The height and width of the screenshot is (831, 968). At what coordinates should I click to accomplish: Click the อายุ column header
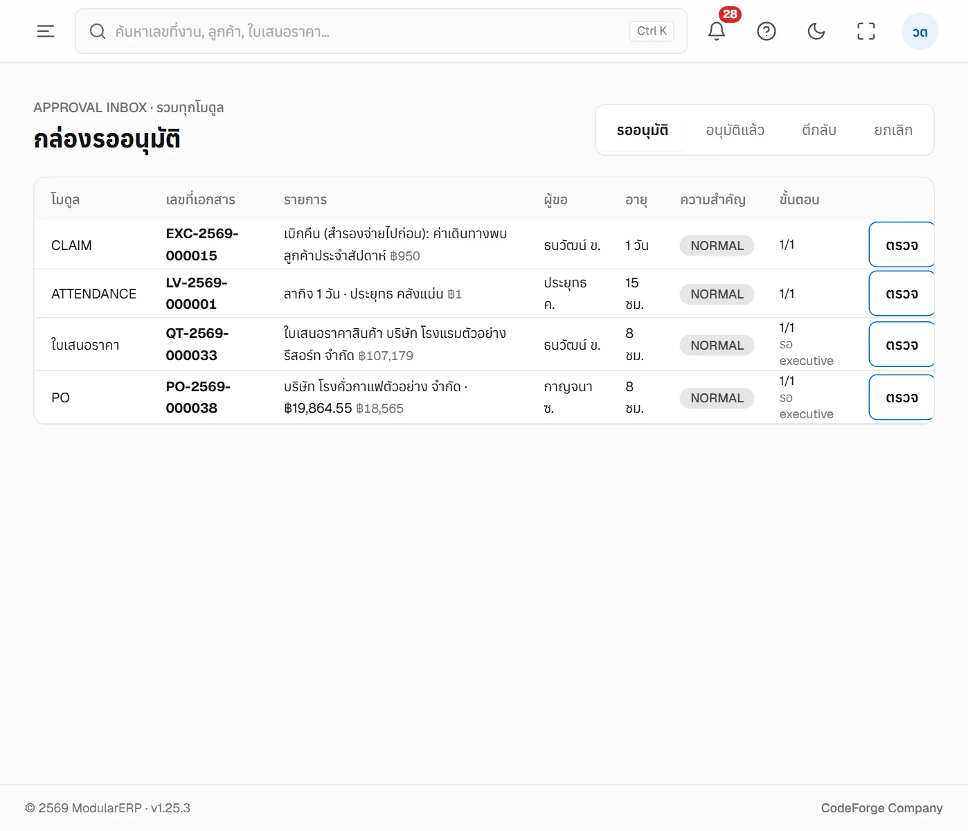pyautogui.click(x=636, y=200)
